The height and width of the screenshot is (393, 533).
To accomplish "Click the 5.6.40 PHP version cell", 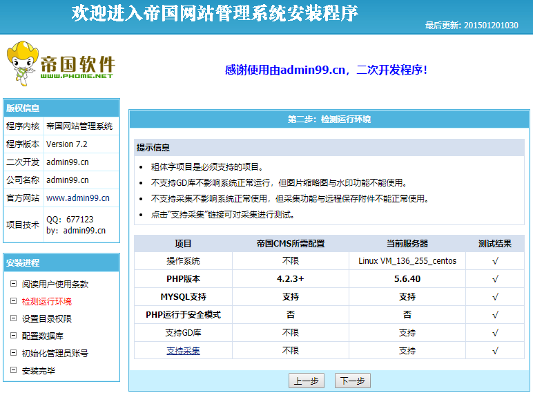I will [407, 279].
